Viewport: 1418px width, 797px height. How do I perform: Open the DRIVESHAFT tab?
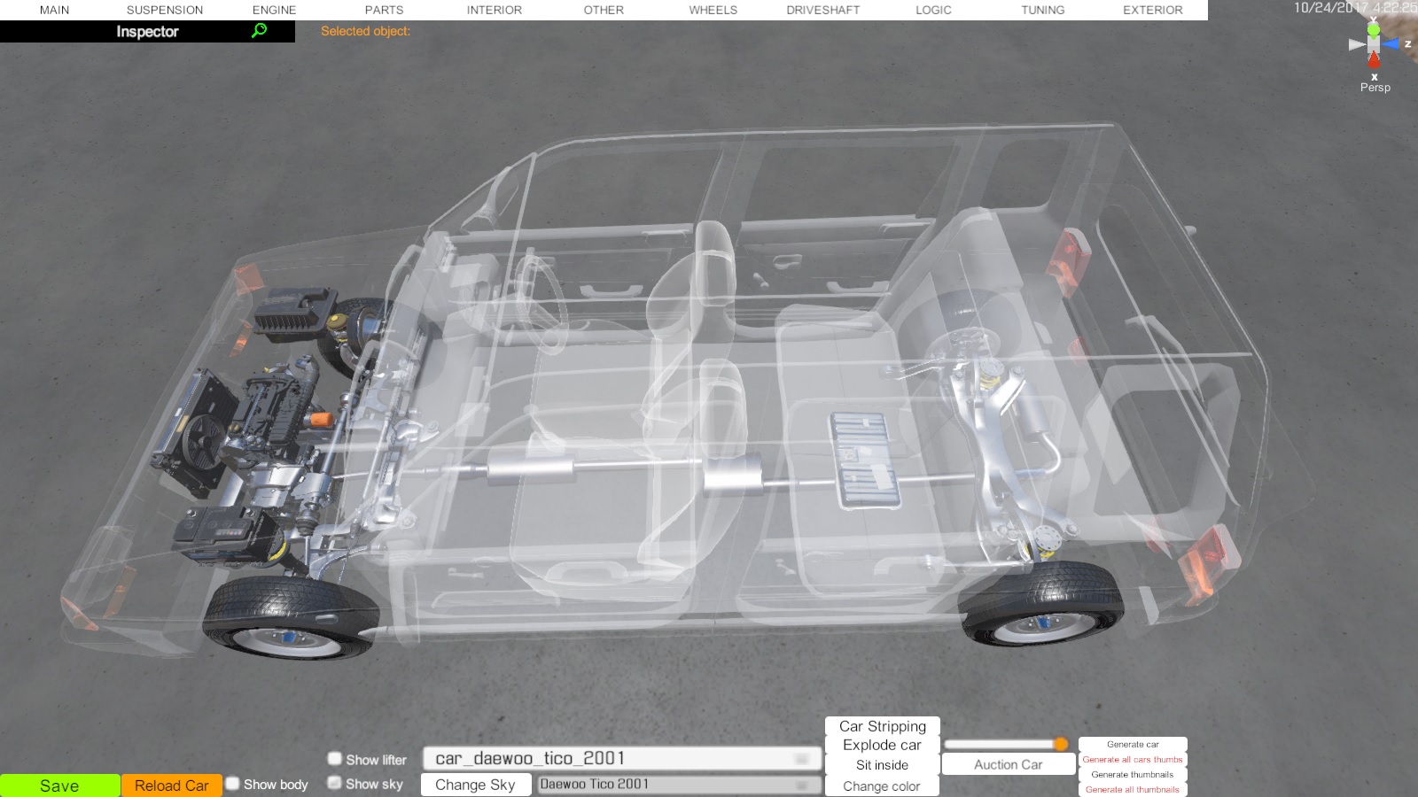[x=823, y=10]
